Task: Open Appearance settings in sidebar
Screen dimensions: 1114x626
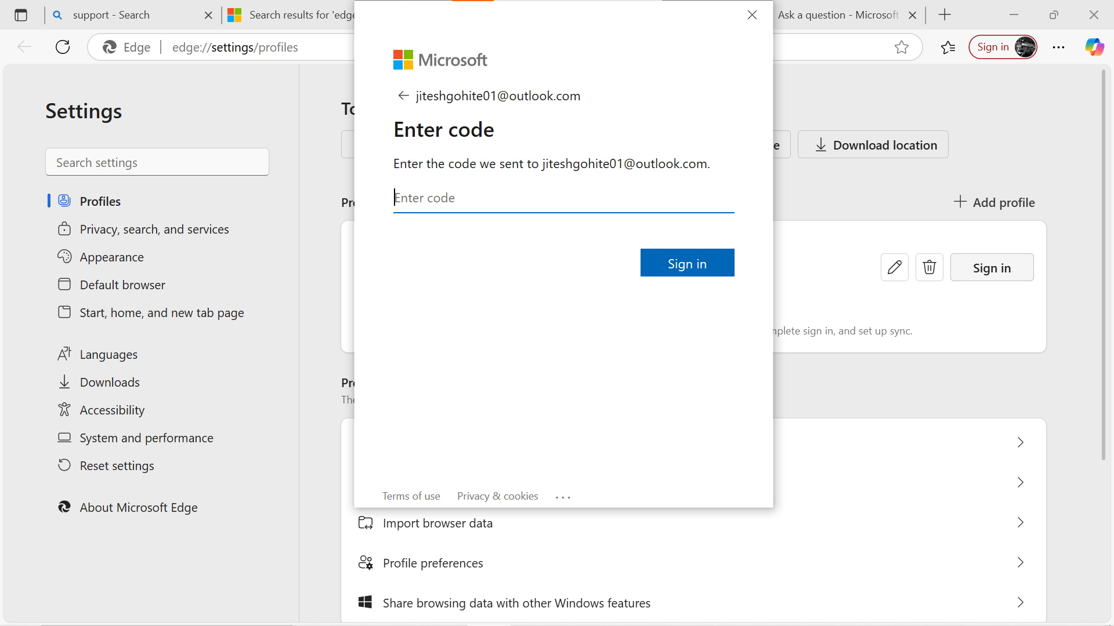Action: [x=111, y=257]
